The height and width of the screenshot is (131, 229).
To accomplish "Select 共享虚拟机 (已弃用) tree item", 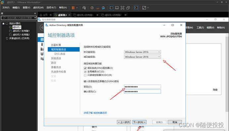I will (19, 38).
